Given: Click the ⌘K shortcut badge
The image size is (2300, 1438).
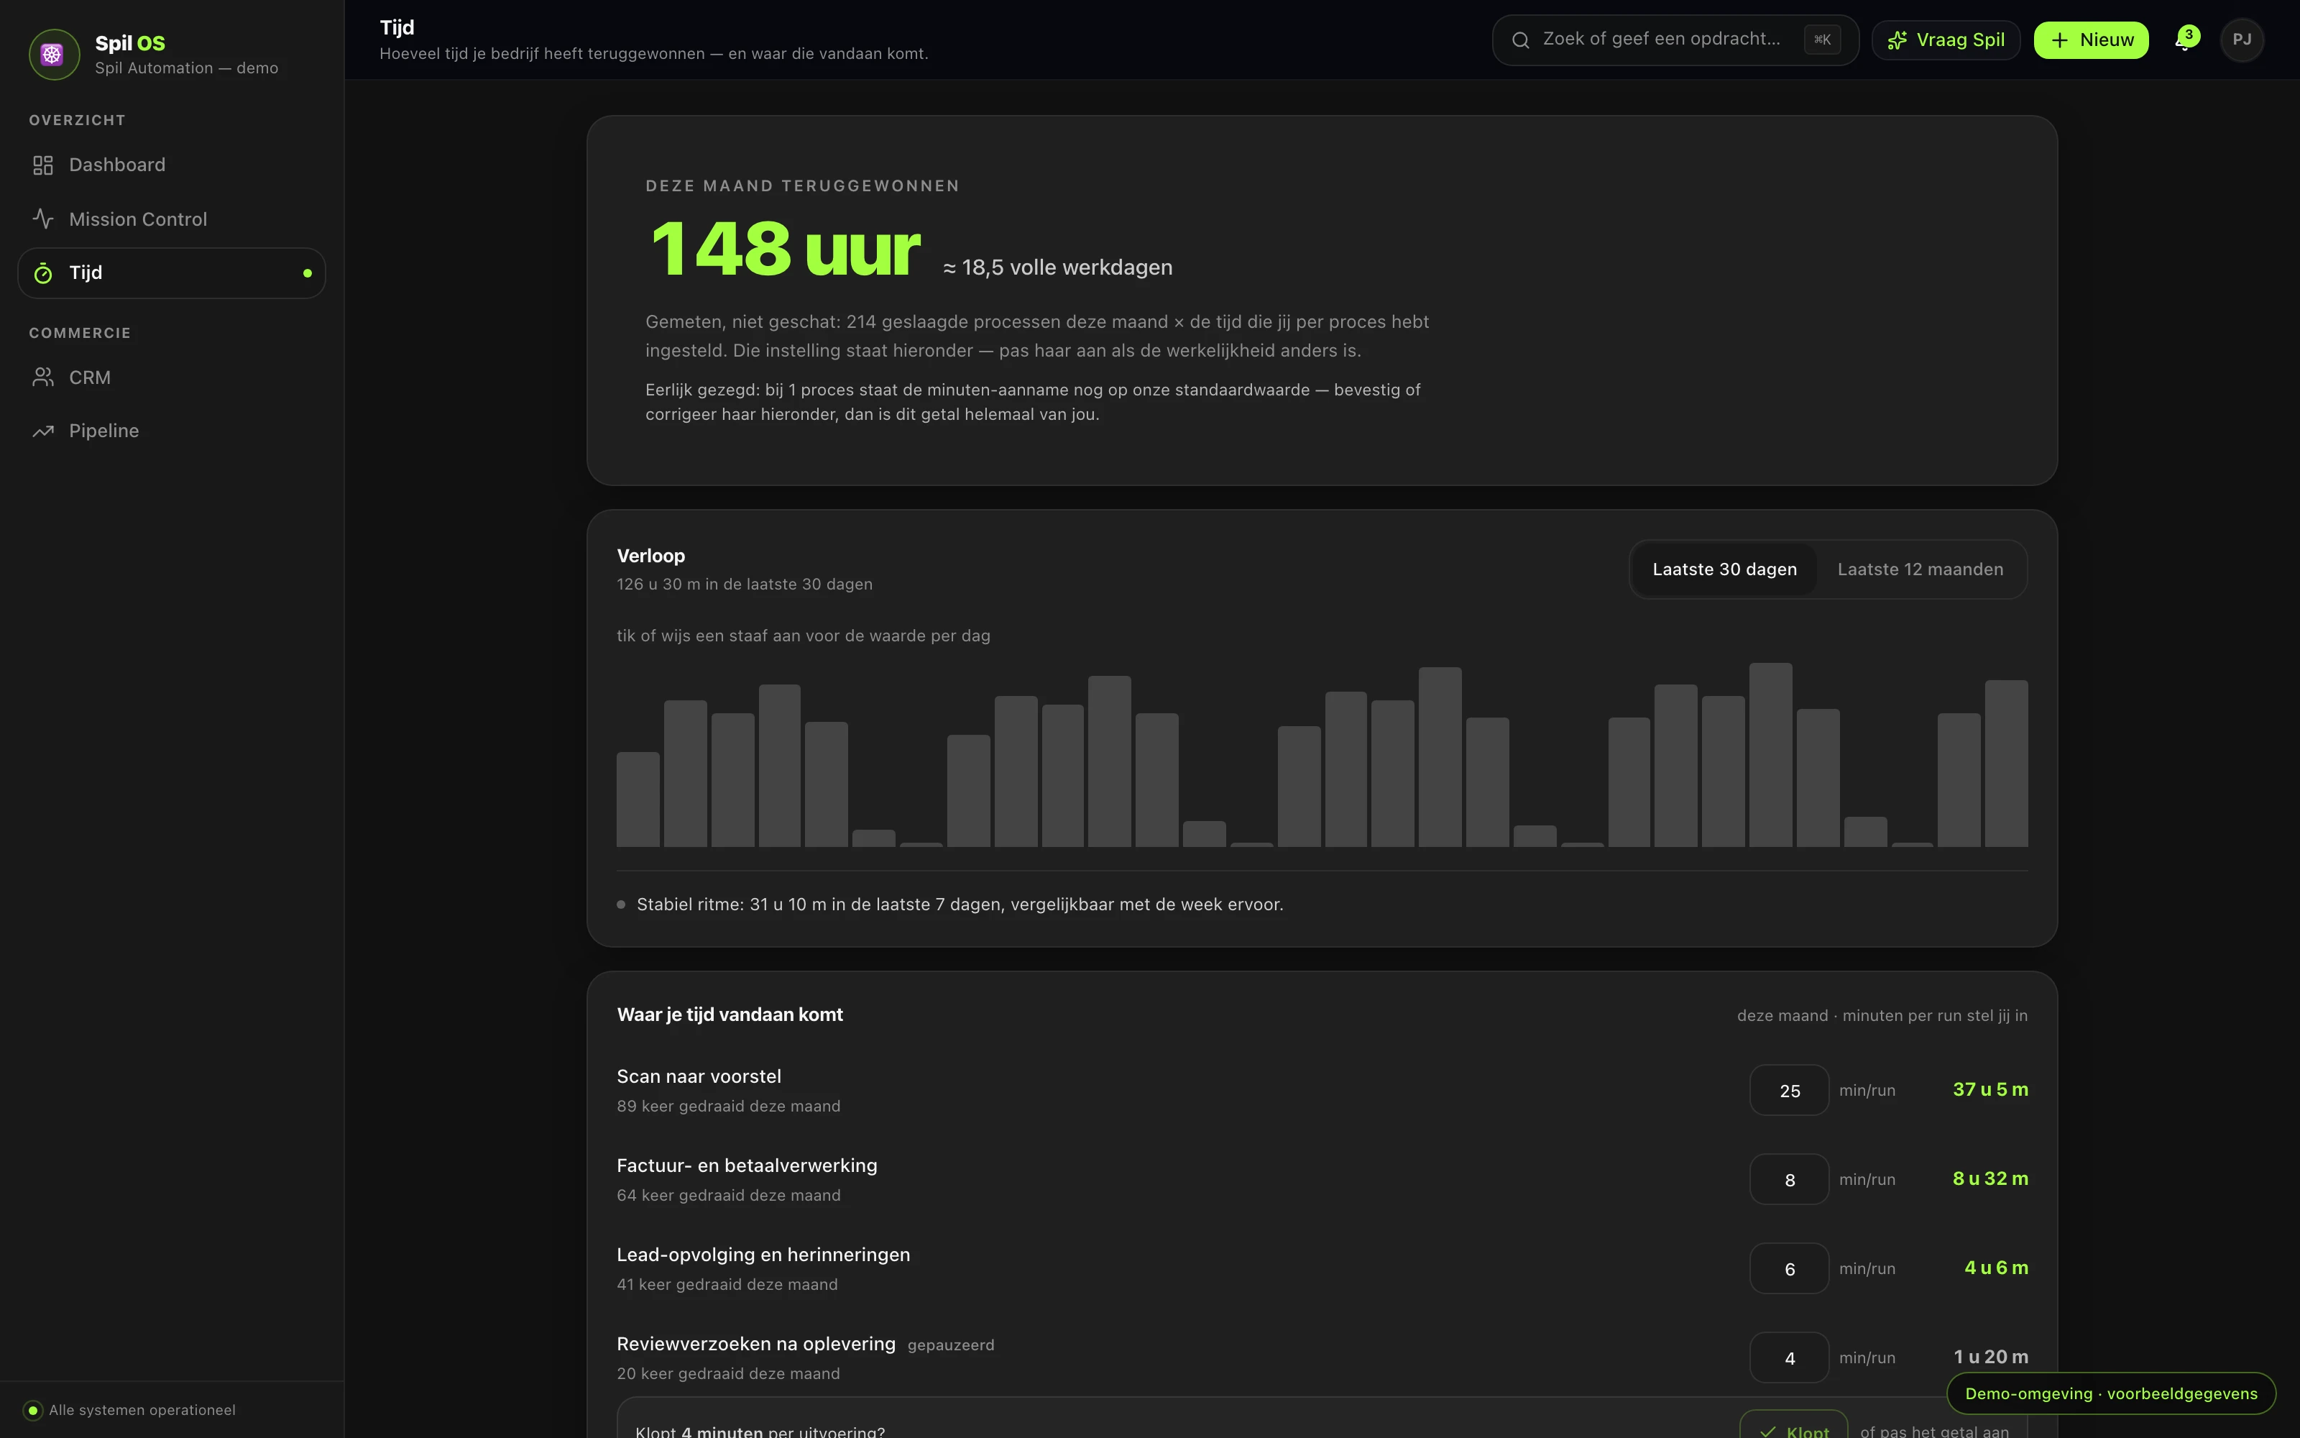Looking at the screenshot, I should point(1822,40).
